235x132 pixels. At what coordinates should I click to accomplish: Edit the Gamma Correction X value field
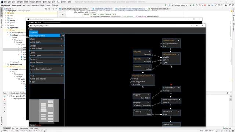point(47,72)
